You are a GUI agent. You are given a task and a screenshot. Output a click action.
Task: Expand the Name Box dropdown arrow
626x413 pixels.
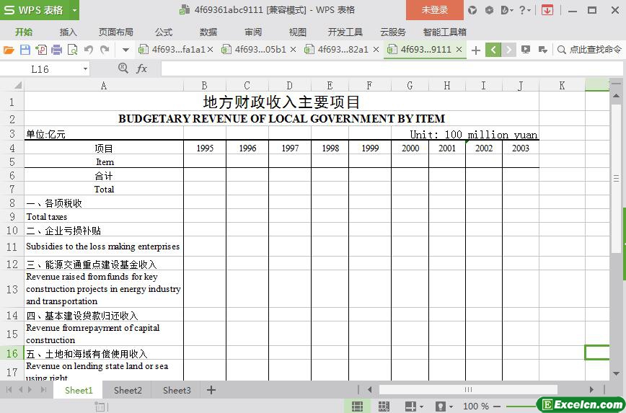(85, 69)
